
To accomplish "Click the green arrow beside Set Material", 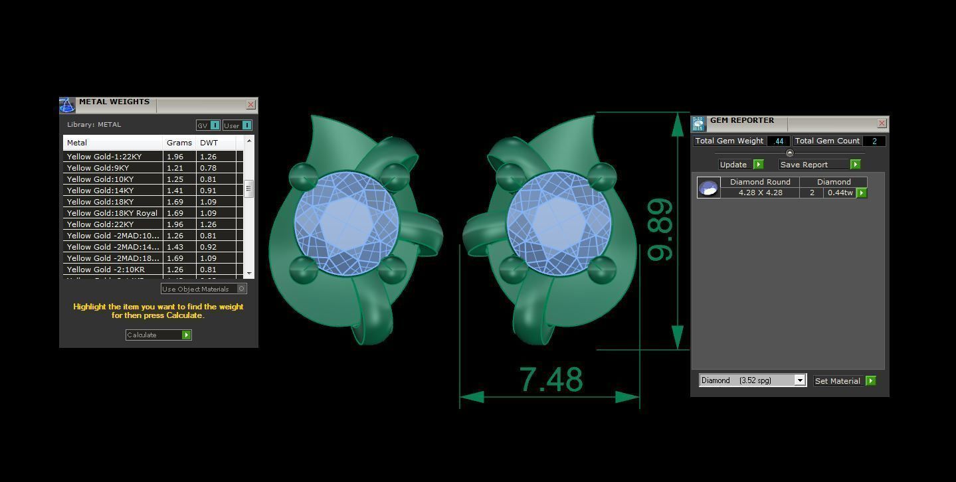I will pyautogui.click(x=871, y=380).
